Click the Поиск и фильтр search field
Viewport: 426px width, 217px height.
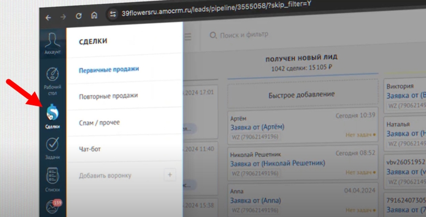[x=244, y=35]
